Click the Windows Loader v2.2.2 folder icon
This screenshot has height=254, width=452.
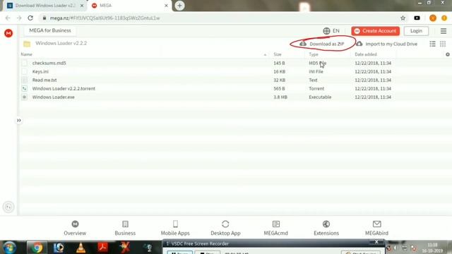pyautogui.click(x=27, y=44)
